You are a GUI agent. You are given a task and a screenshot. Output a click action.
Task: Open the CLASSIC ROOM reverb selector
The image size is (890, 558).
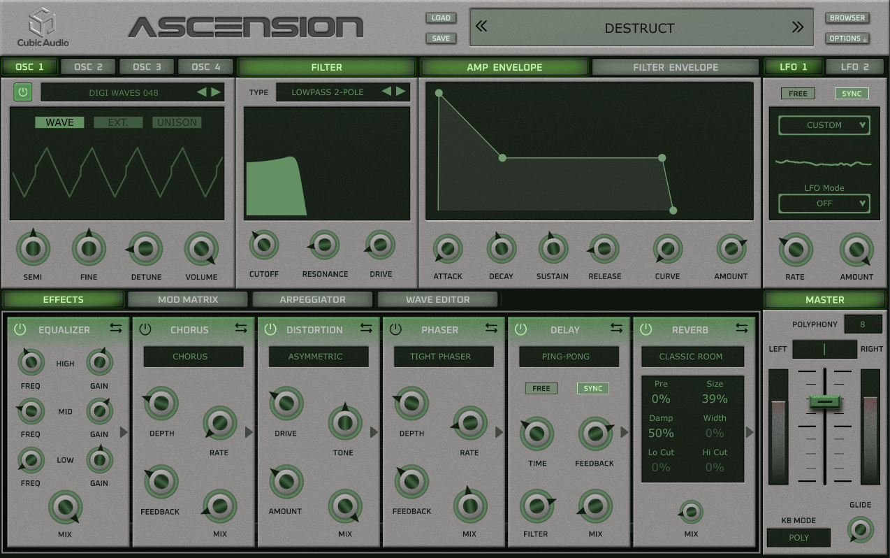[693, 357]
